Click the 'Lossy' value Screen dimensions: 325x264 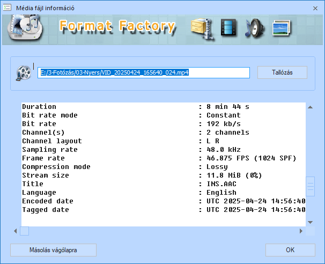click(x=217, y=167)
